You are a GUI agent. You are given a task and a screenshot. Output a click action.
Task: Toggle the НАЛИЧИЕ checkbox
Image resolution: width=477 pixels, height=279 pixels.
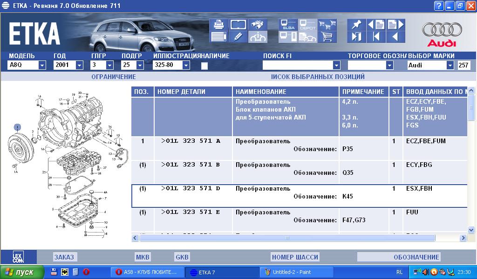(204, 66)
